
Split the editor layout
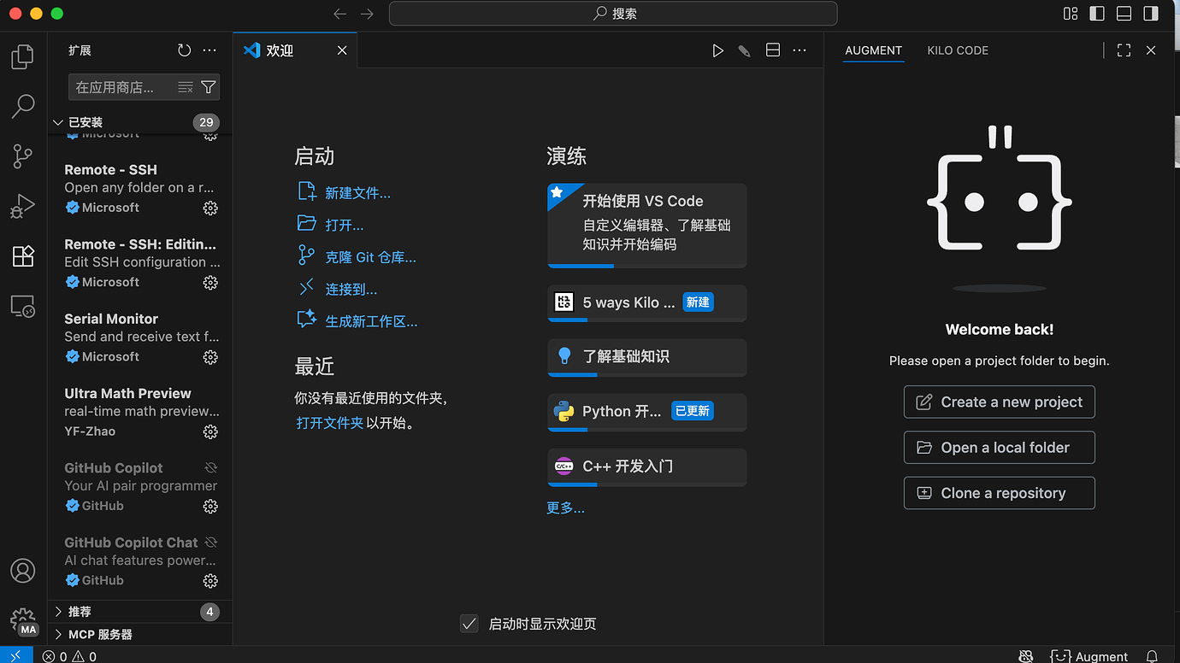coord(773,50)
